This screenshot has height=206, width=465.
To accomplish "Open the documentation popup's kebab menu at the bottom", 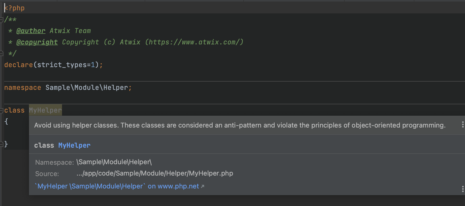I will pyautogui.click(x=462, y=189).
